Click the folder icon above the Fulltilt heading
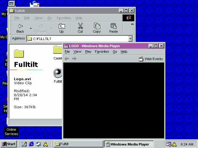The height and width of the screenshot is (148, 198). coord(19,53)
